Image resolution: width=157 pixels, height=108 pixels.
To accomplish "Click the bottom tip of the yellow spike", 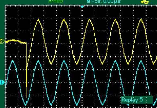I will [27, 97].
